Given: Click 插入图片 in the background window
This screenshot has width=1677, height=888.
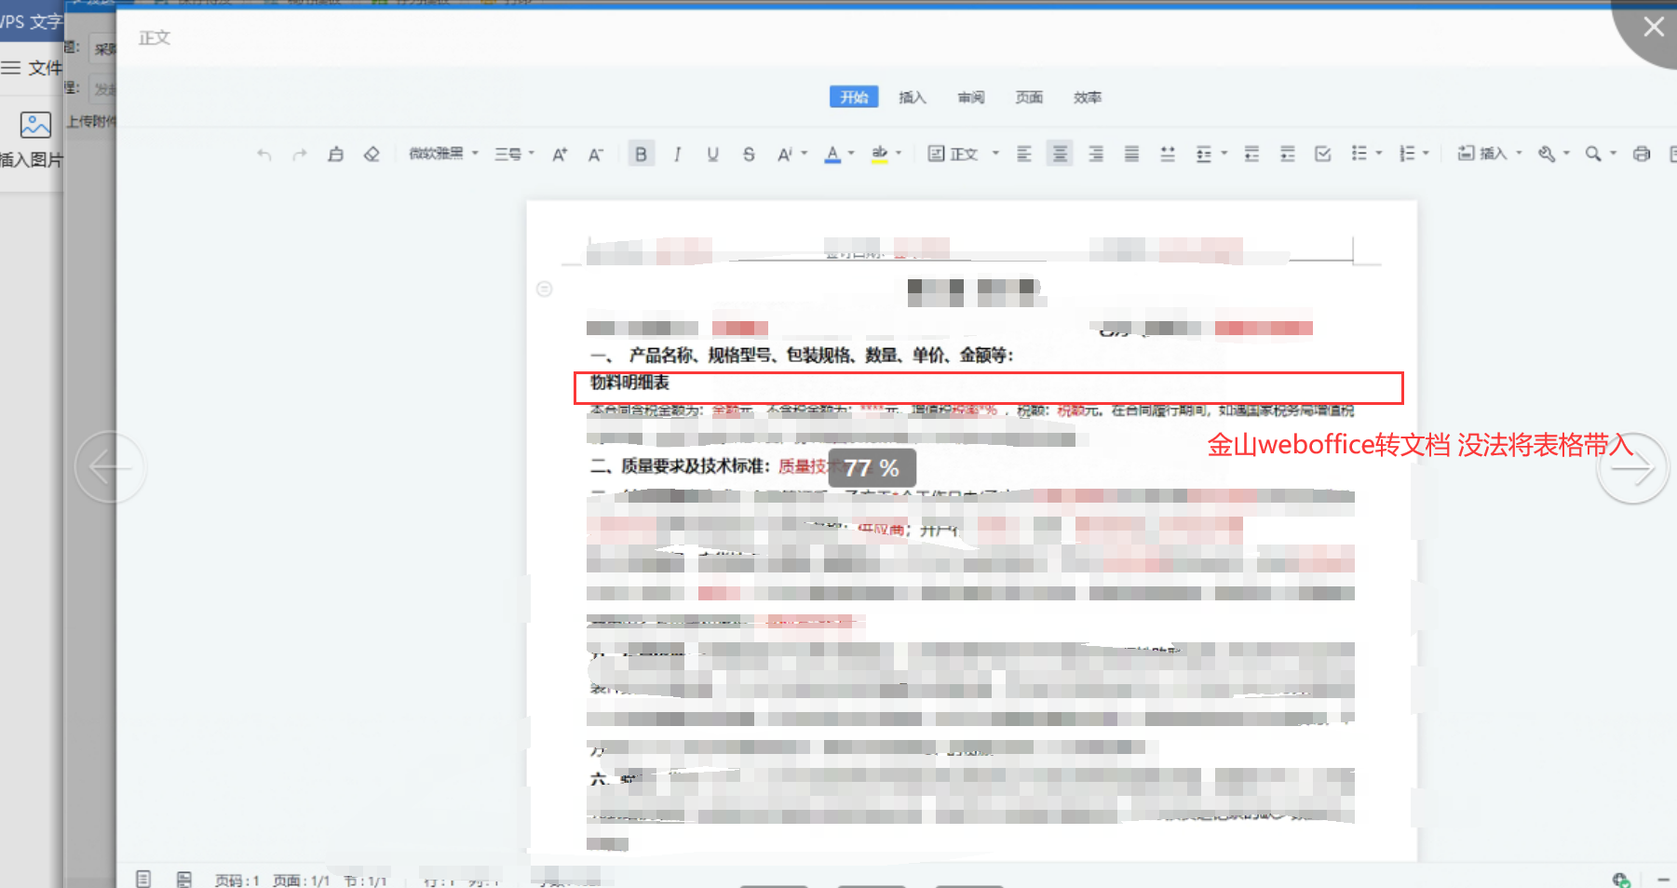Looking at the screenshot, I should (32, 140).
